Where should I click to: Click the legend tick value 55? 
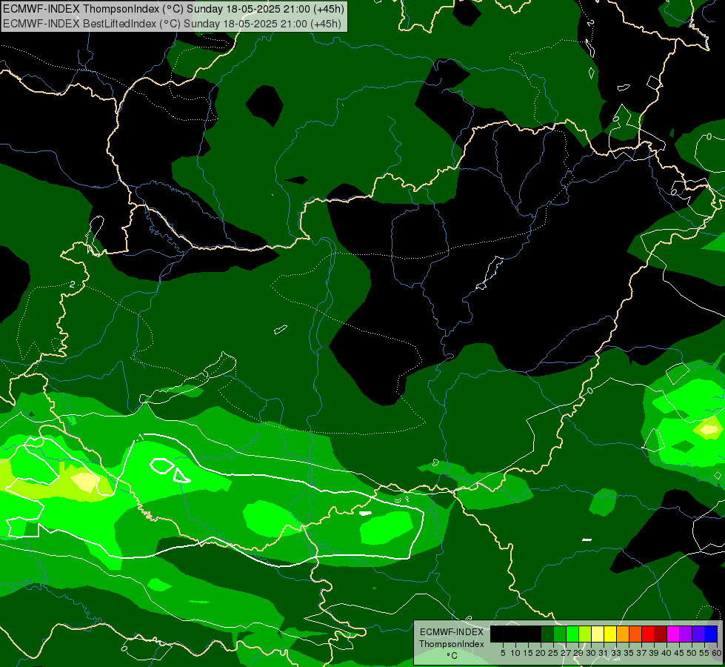pos(704,653)
